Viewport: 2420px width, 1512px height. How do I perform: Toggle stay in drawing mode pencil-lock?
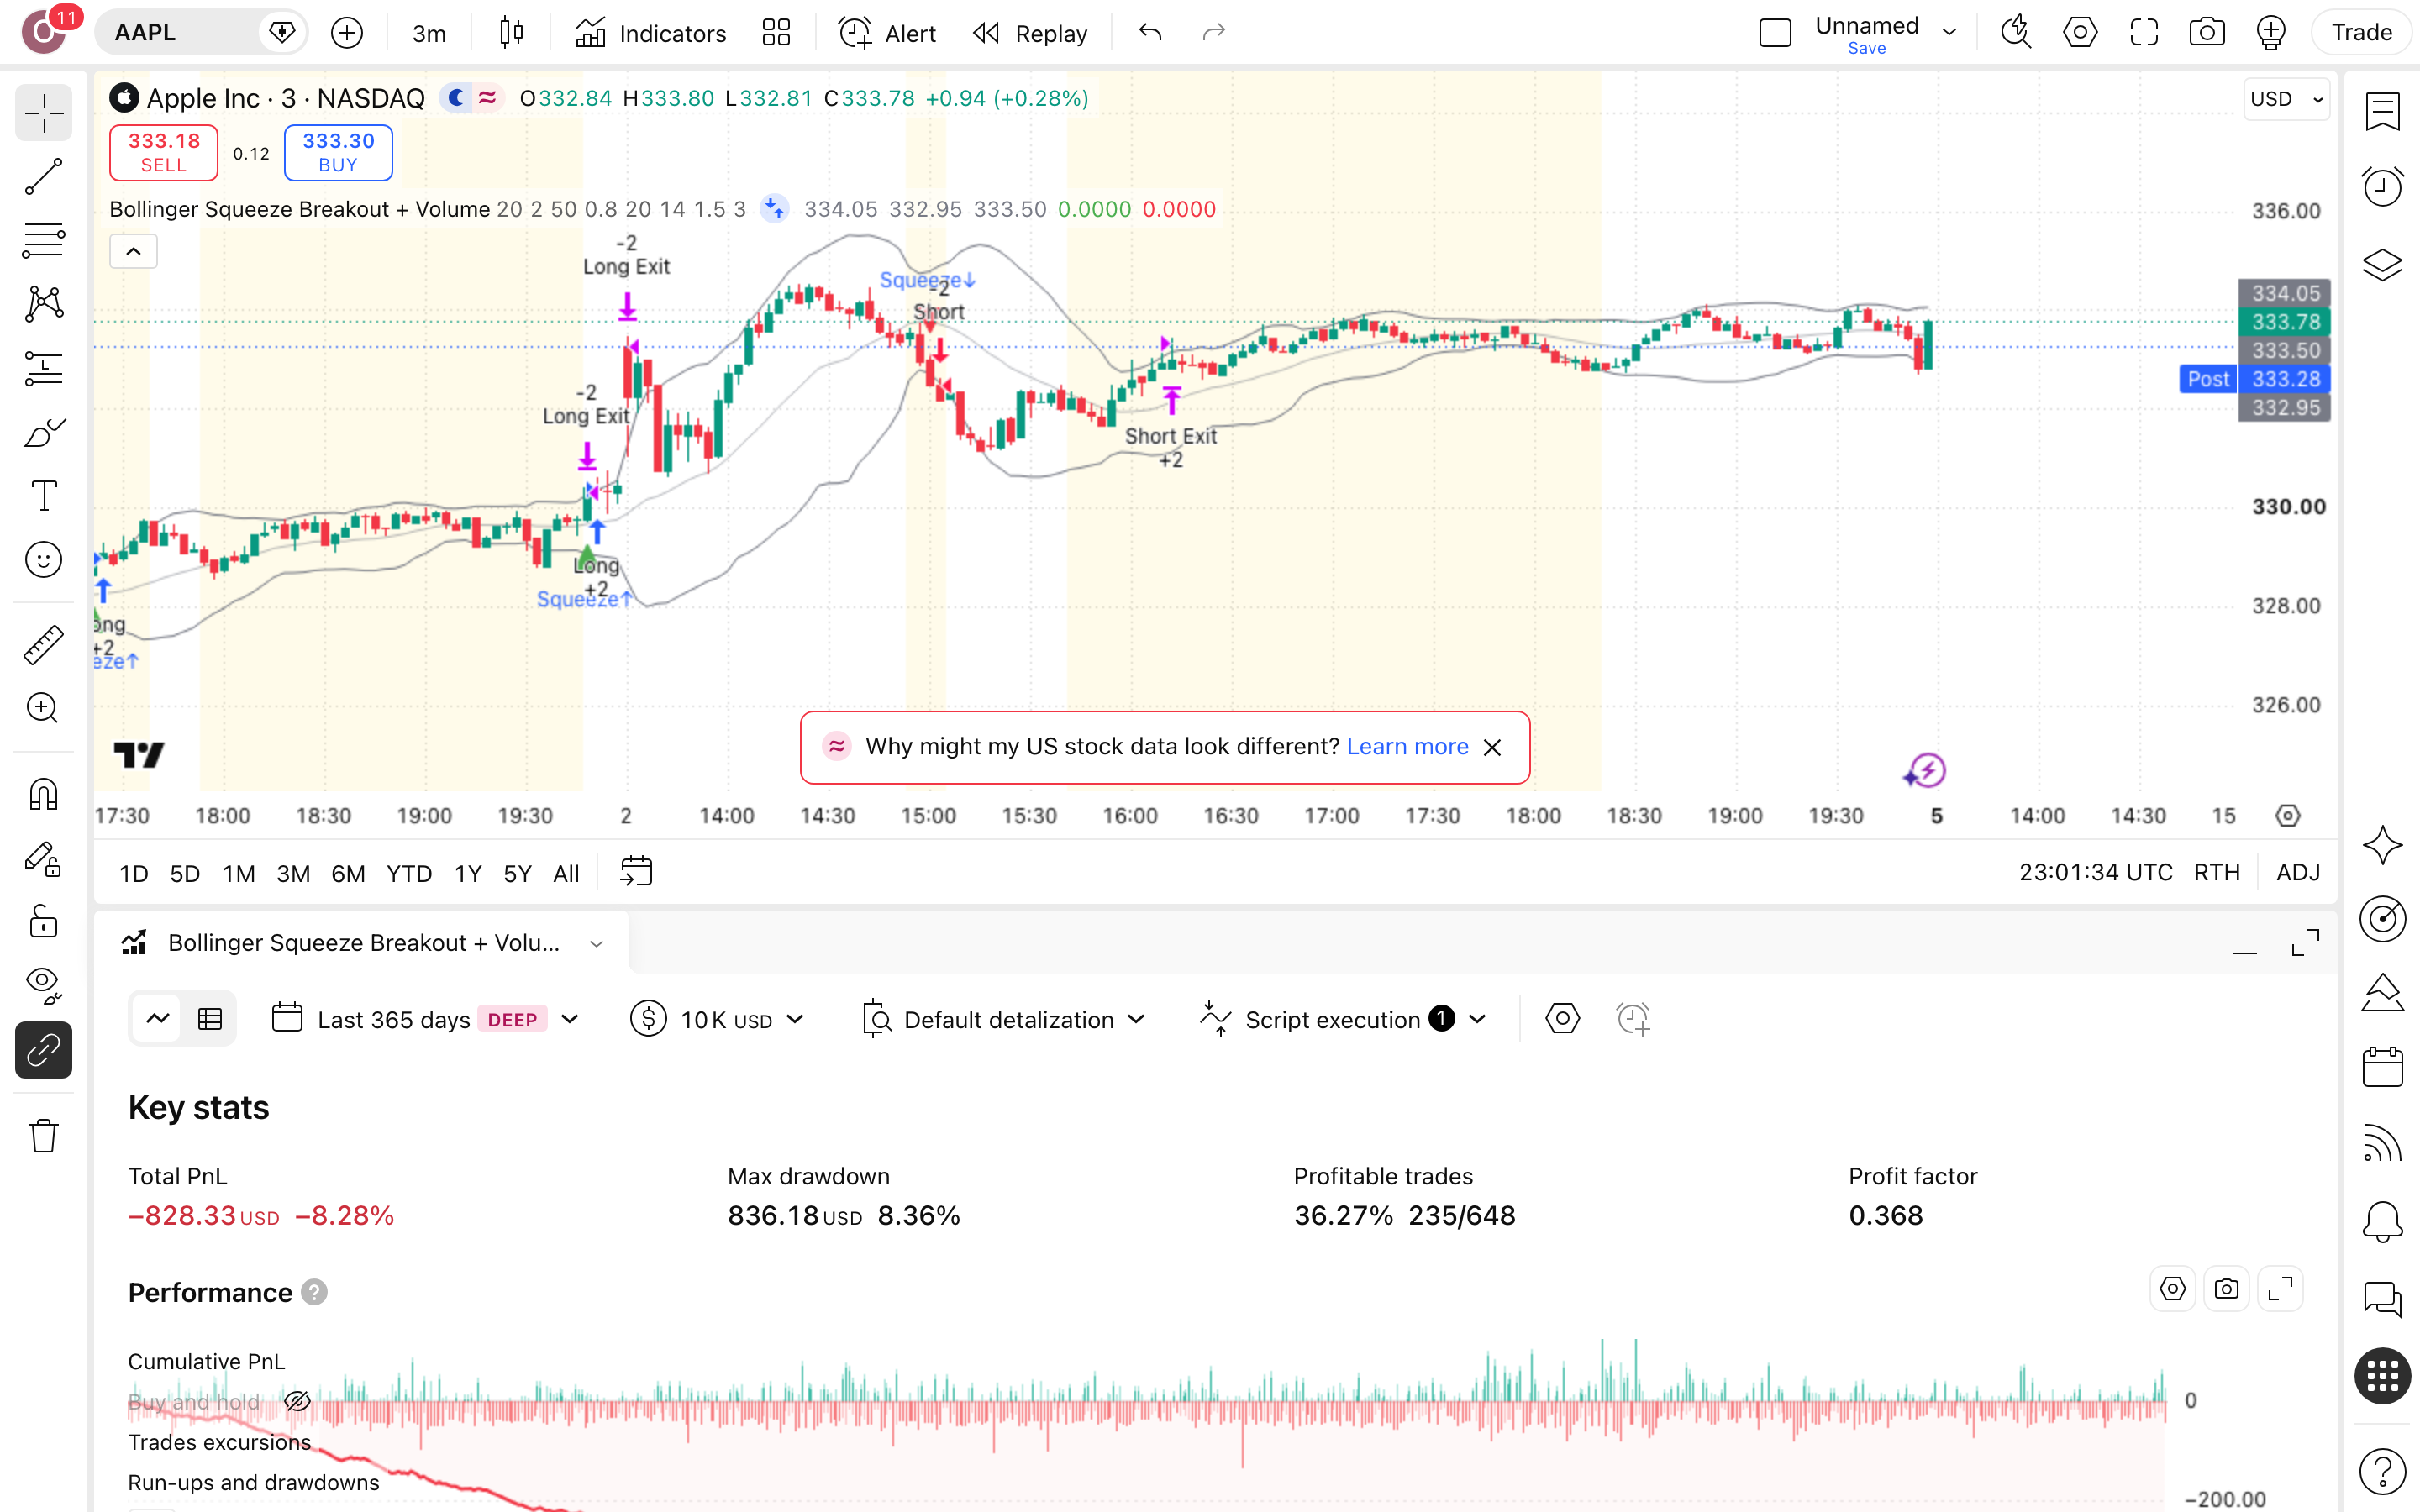(x=44, y=859)
